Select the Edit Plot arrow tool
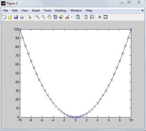 tap(30, 17)
